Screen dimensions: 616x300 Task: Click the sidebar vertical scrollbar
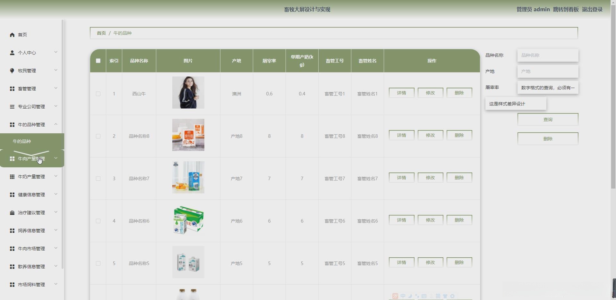click(63, 144)
